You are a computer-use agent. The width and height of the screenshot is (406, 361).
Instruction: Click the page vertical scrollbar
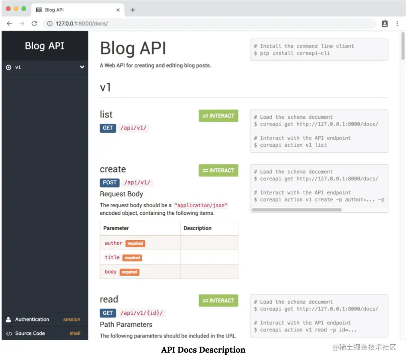(x=403, y=46)
